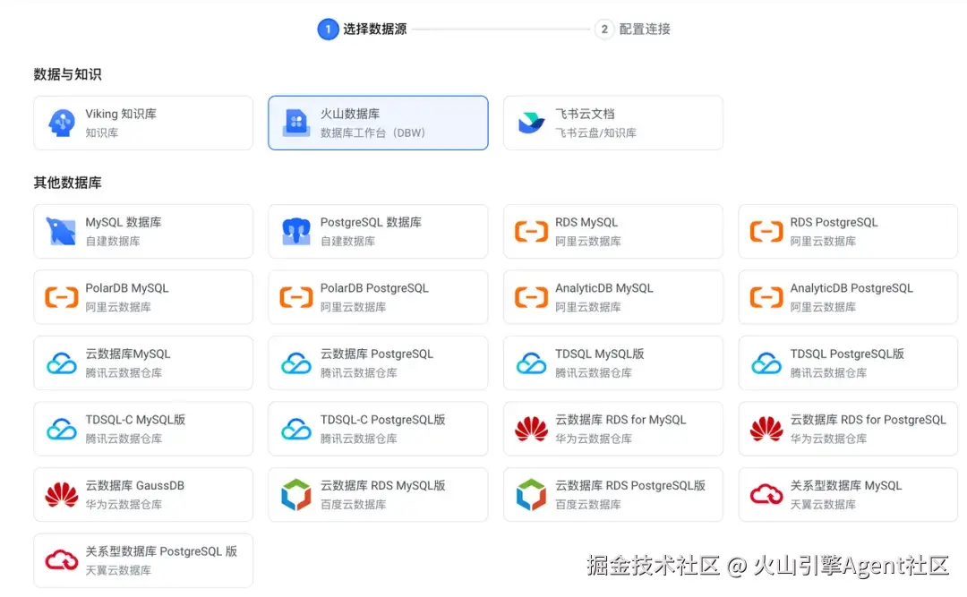Choose the 云数据库 RDS MySQL版 title

383,486
